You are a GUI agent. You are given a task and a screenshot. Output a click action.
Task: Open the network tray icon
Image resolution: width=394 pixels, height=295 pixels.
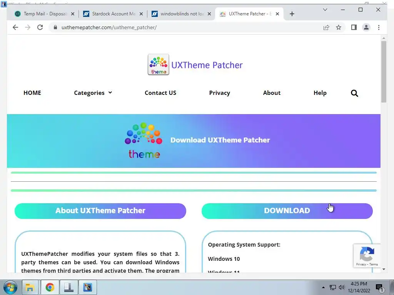coord(333,287)
